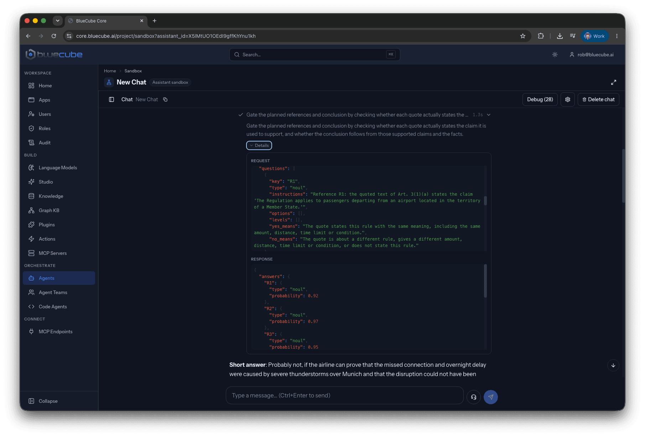The height and width of the screenshot is (437, 645).
Task: Open browser downloads
Action: 560,36
